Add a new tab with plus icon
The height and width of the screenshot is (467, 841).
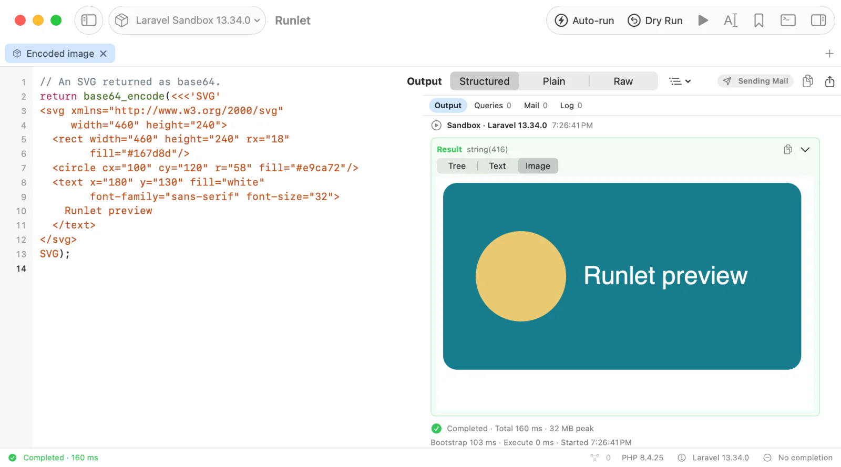(829, 54)
